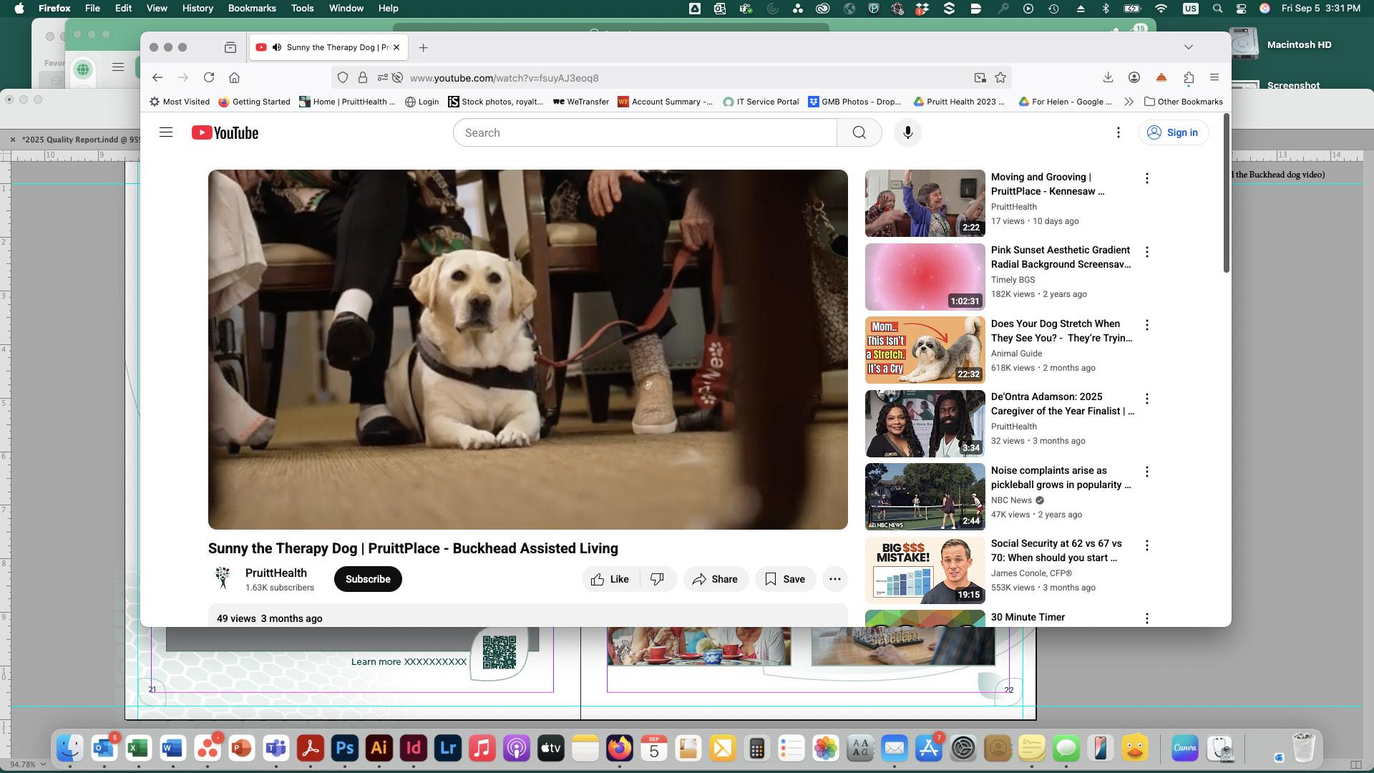1374x773 pixels.
Task: Go to Firefox home page icon
Action: click(x=234, y=77)
